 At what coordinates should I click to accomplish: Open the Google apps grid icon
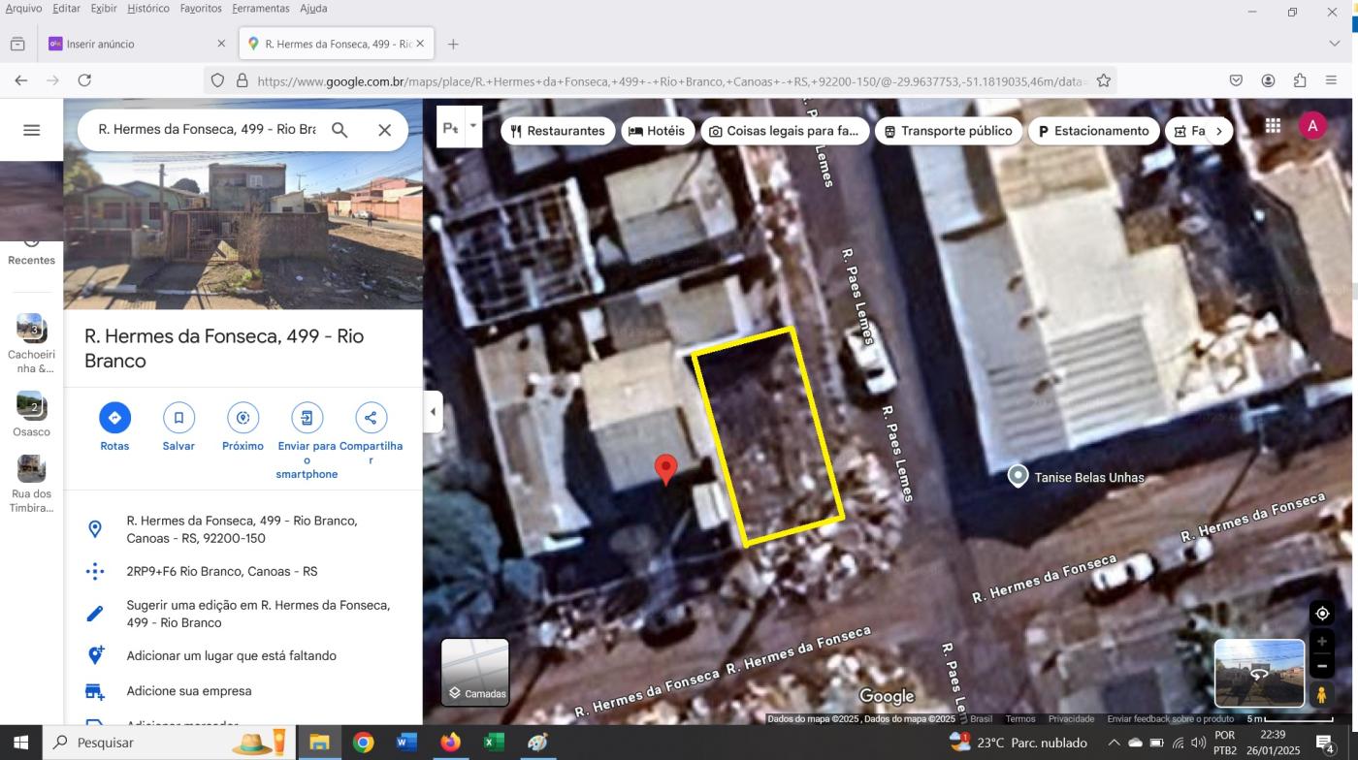click(1273, 126)
